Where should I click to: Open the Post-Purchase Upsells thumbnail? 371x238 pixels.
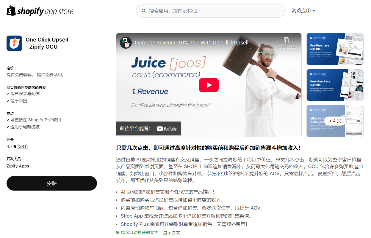335,85
